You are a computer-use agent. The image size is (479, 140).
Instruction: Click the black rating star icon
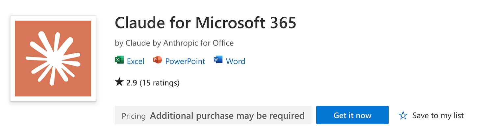coord(119,82)
